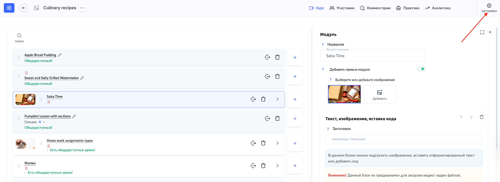This screenshot has height=182, width=500.
Task: Click the grid menu button at top left
Action: [x=9, y=8]
